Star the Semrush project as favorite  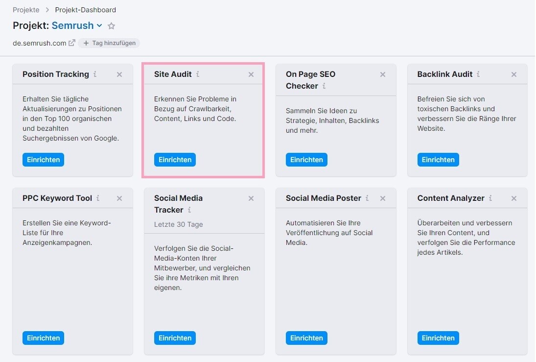tap(111, 25)
